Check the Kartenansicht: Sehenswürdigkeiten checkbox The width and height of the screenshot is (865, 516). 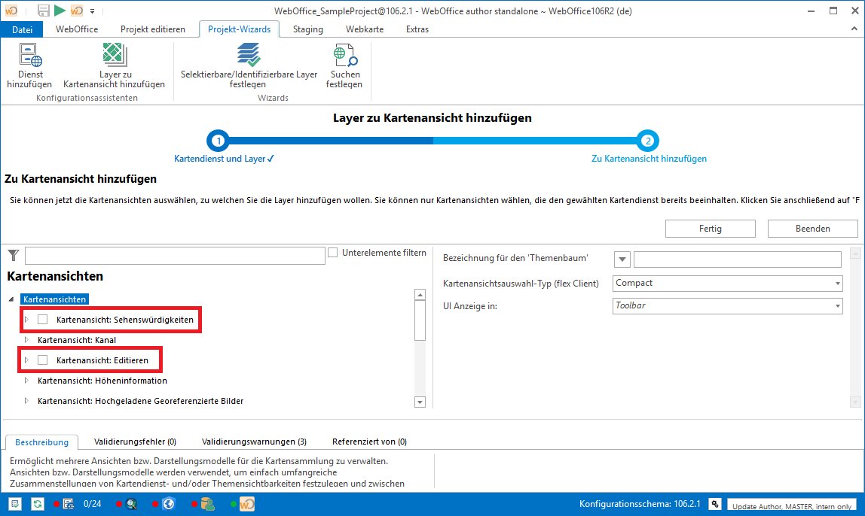[43, 320]
